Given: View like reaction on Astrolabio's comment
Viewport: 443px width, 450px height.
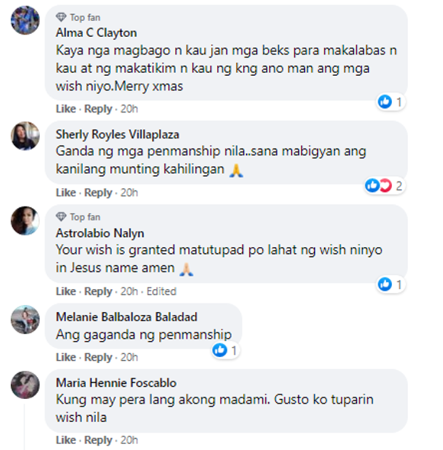Looking at the screenshot, I should click(x=390, y=284).
